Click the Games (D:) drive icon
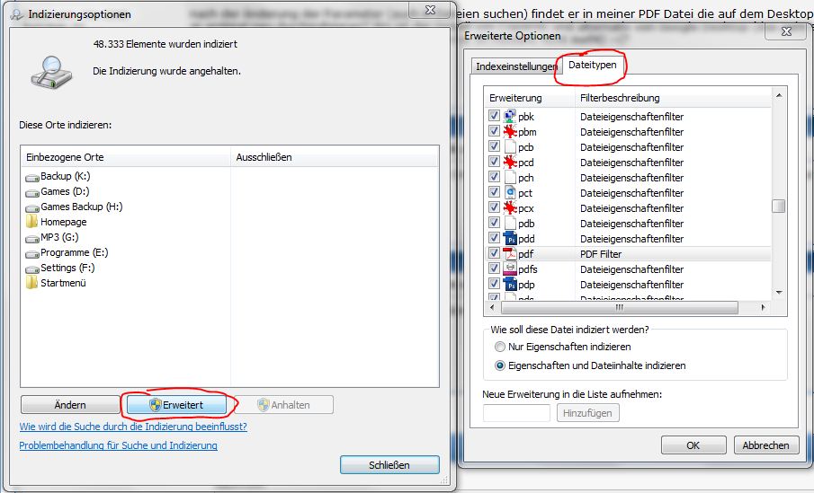The width and height of the screenshot is (814, 493). (x=32, y=192)
